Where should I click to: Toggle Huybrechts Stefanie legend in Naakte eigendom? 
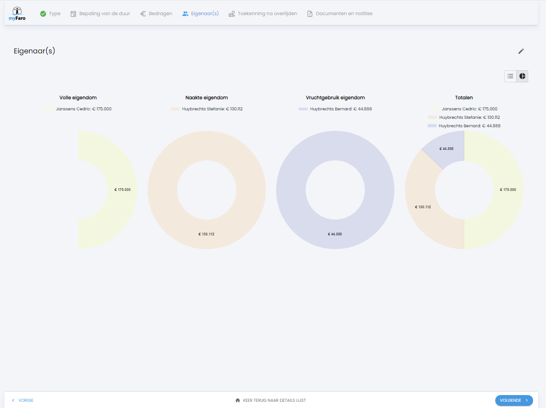[207, 109]
